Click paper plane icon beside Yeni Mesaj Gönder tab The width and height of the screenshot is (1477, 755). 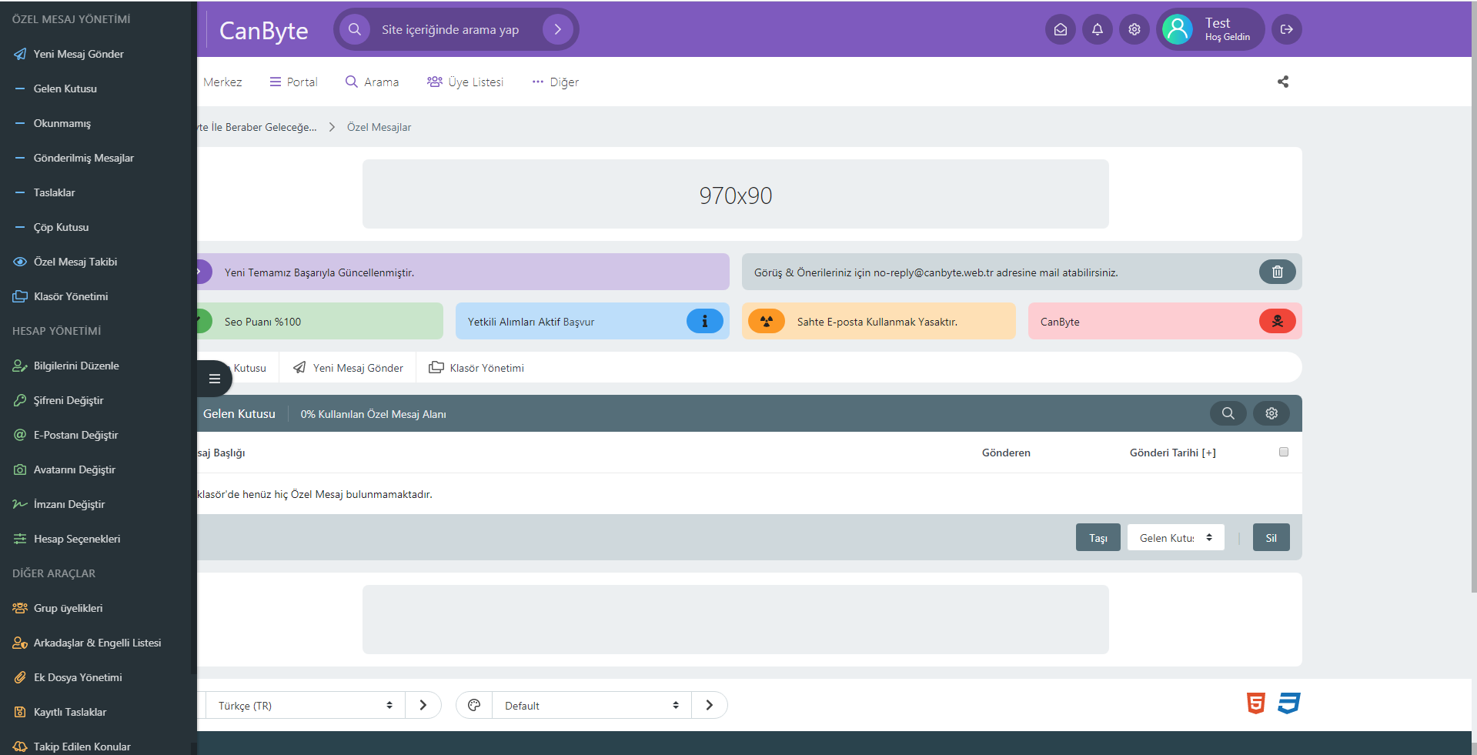(x=299, y=368)
